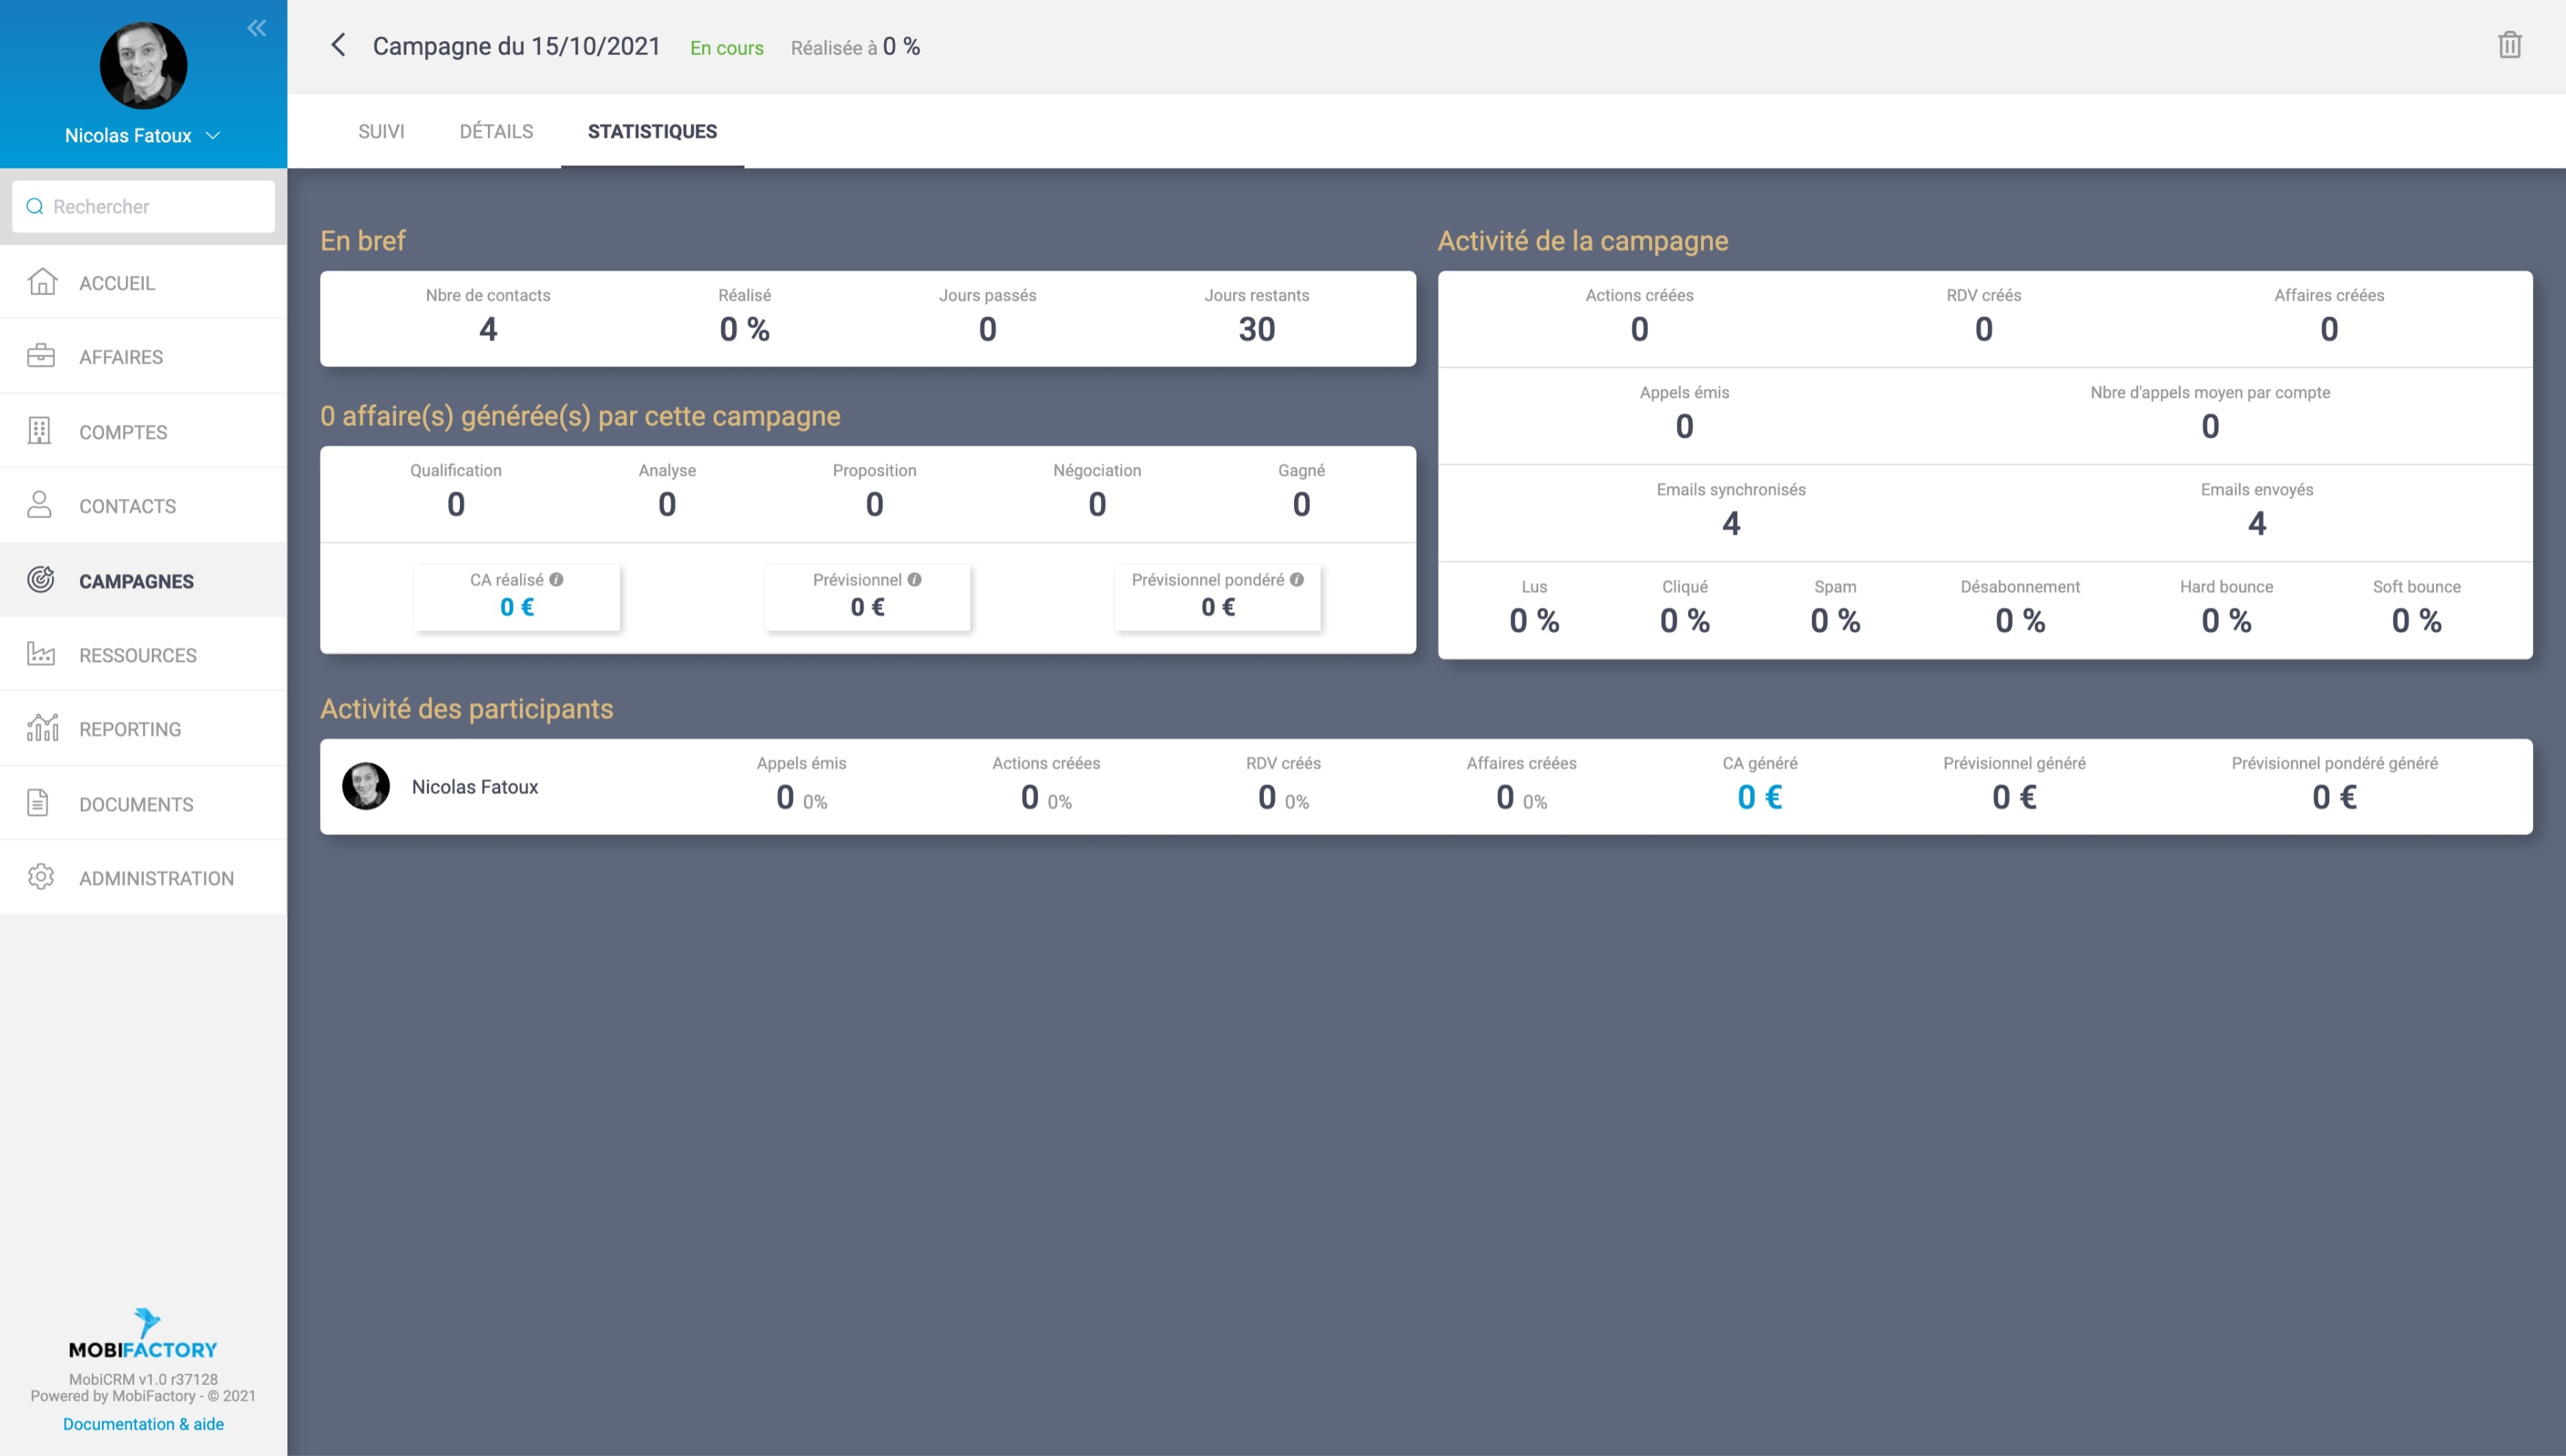Click the Comptes building icon
Image resolution: width=2566 pixels, height=1456 pixels.
tap(40, 431)
